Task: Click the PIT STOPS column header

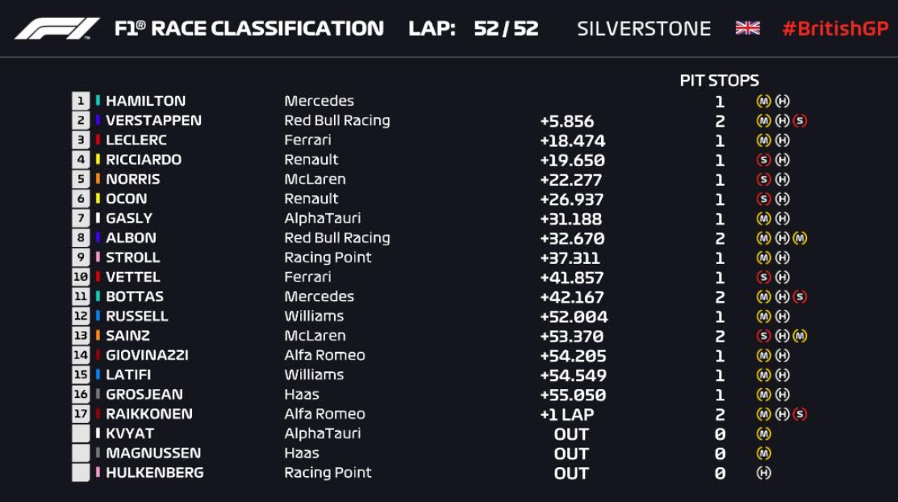Action: 719,81
